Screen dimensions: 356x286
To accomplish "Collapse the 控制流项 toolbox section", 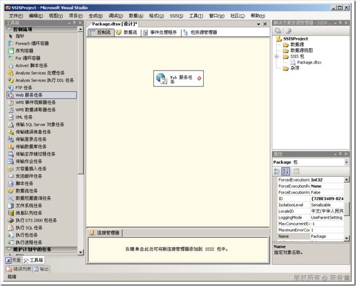I will coord(9,29).
